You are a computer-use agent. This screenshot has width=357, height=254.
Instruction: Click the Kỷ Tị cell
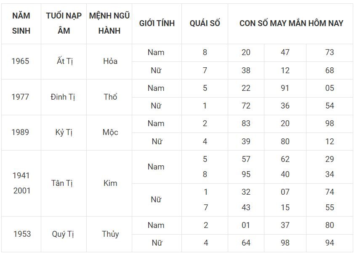click(x=64, y=132)
